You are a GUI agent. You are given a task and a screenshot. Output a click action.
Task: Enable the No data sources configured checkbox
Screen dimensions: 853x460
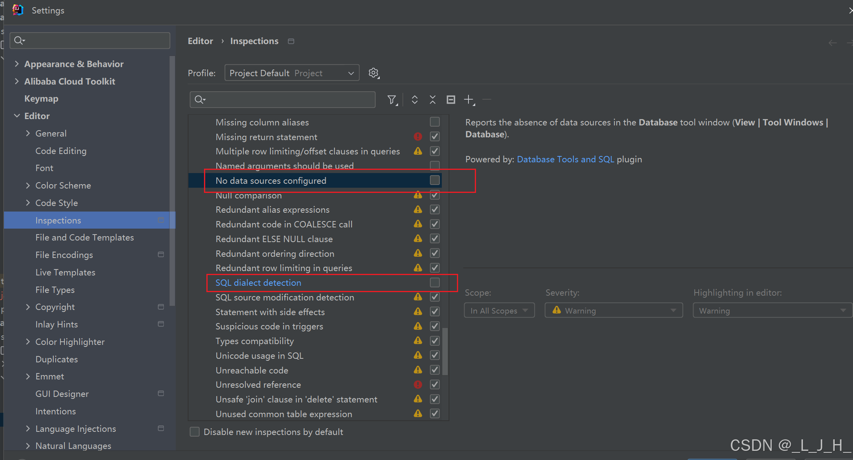point(435,180)
